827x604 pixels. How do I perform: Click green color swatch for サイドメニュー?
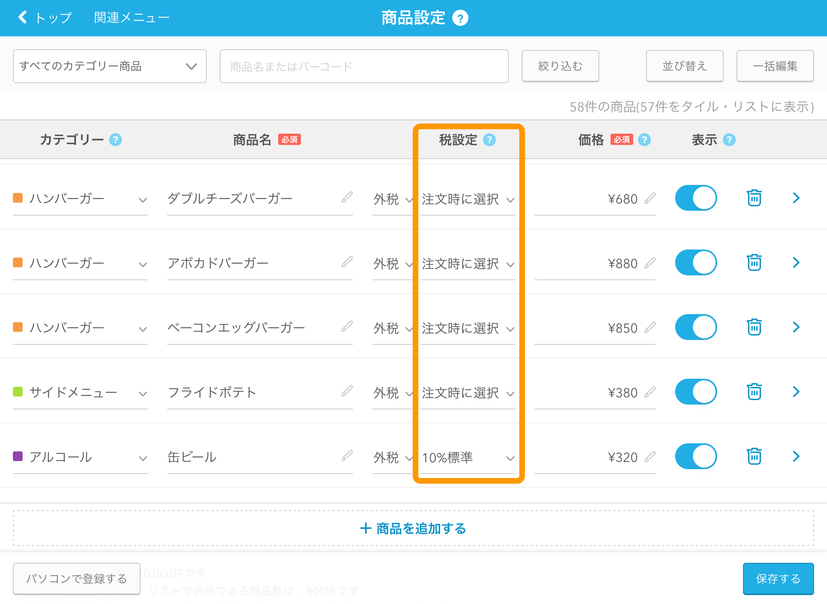point(18,392)
